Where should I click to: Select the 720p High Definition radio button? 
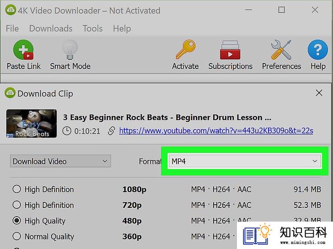pos(17,205)
